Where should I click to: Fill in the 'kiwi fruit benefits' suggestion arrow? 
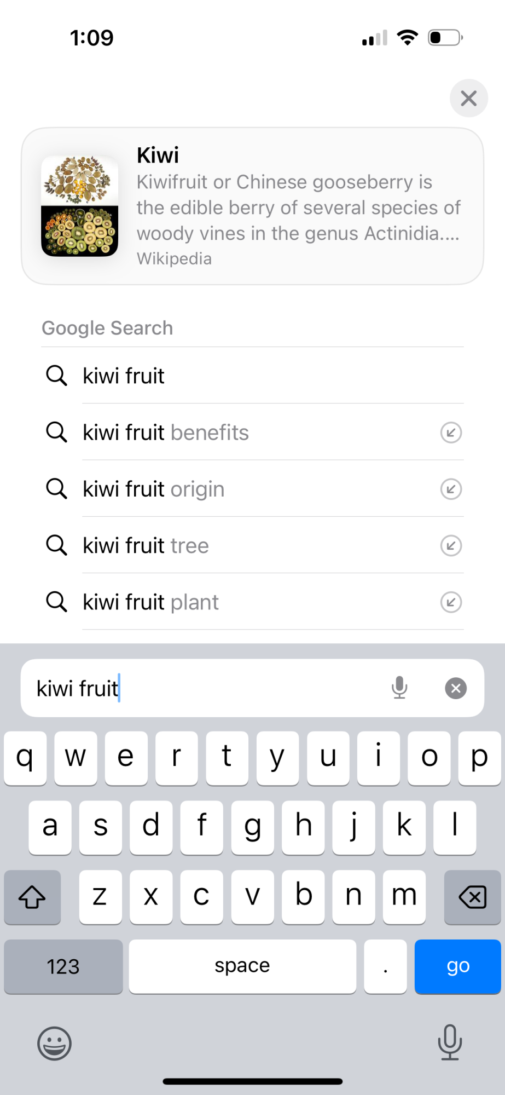tap(451, 433)
